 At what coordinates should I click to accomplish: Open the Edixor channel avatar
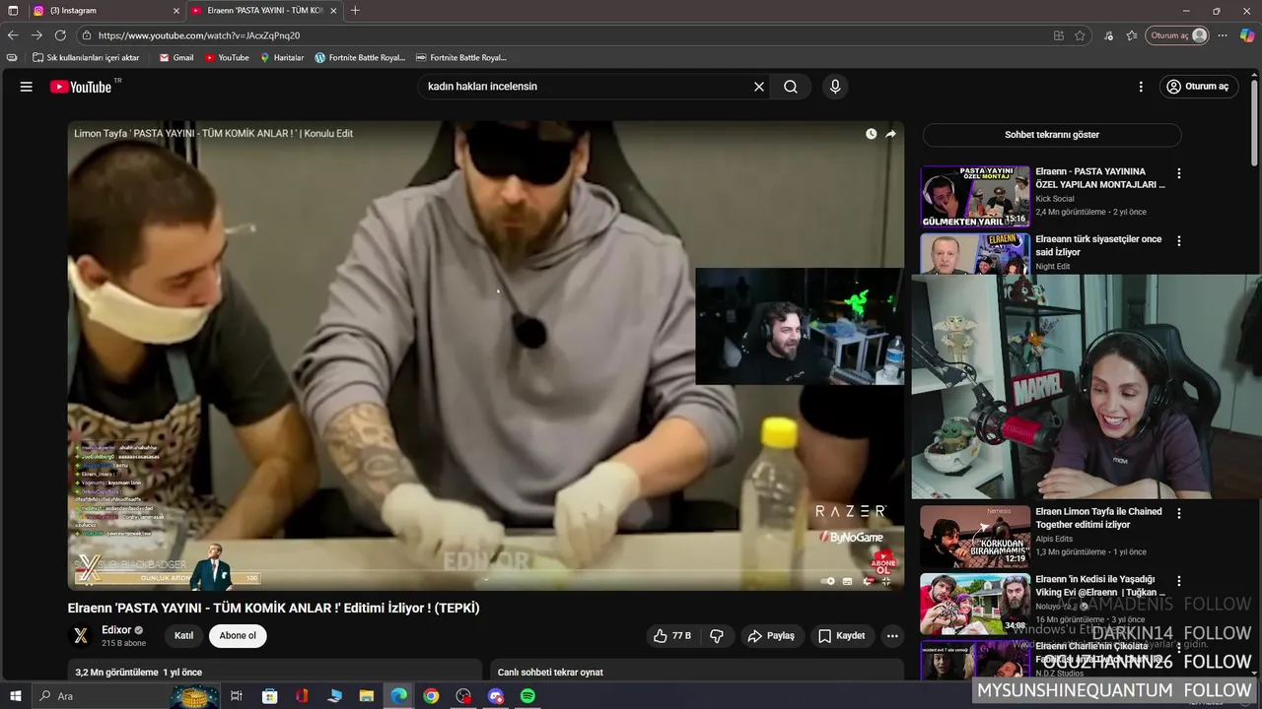81,636
